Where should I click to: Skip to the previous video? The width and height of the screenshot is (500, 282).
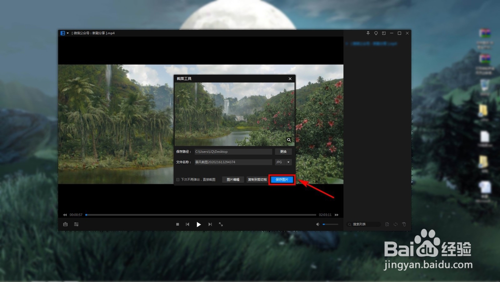click(x=187, y=224)
